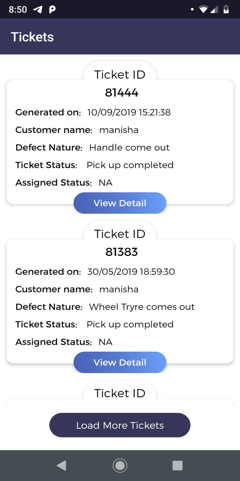Select ticket number 81444
Screen dimensions: 240x481
pos(121,92)
